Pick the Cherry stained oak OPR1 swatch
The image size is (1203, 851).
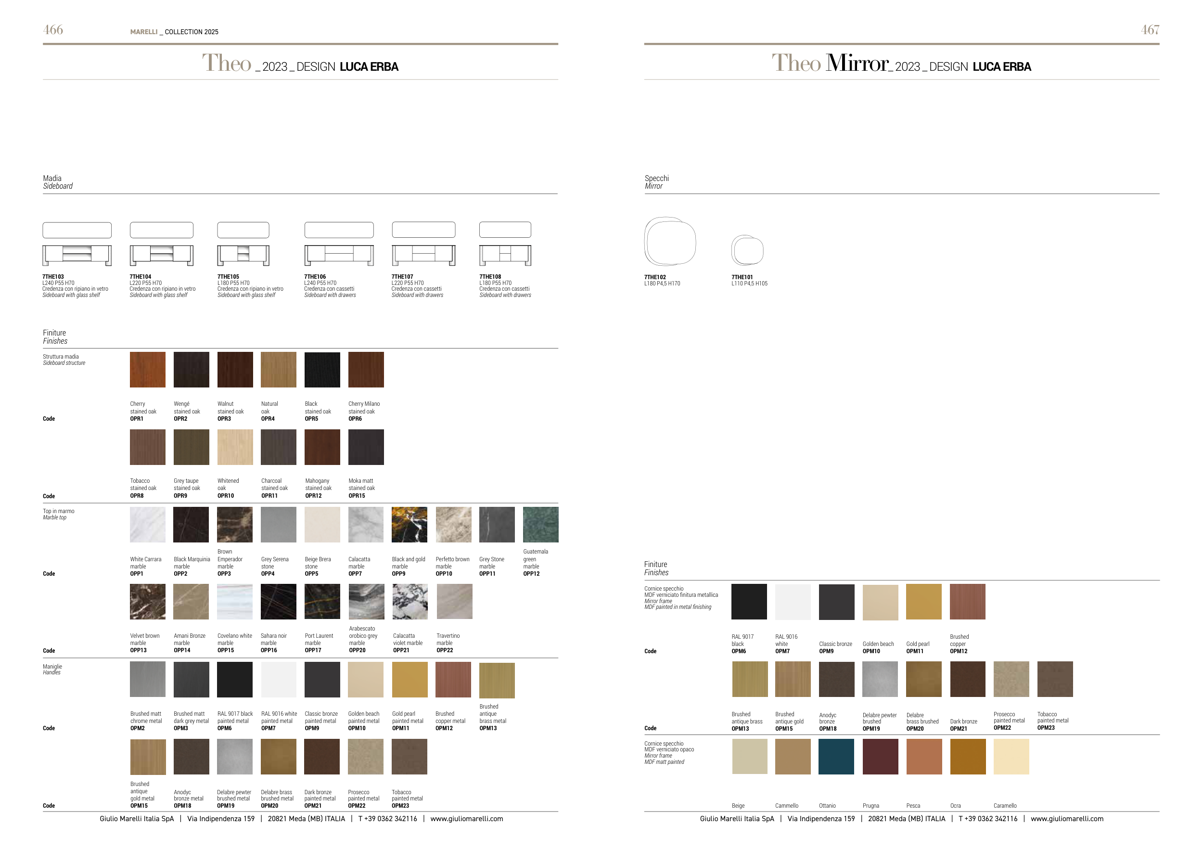[147, 370]
